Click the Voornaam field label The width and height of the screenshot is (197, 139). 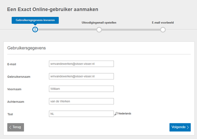tap(14, 89)
